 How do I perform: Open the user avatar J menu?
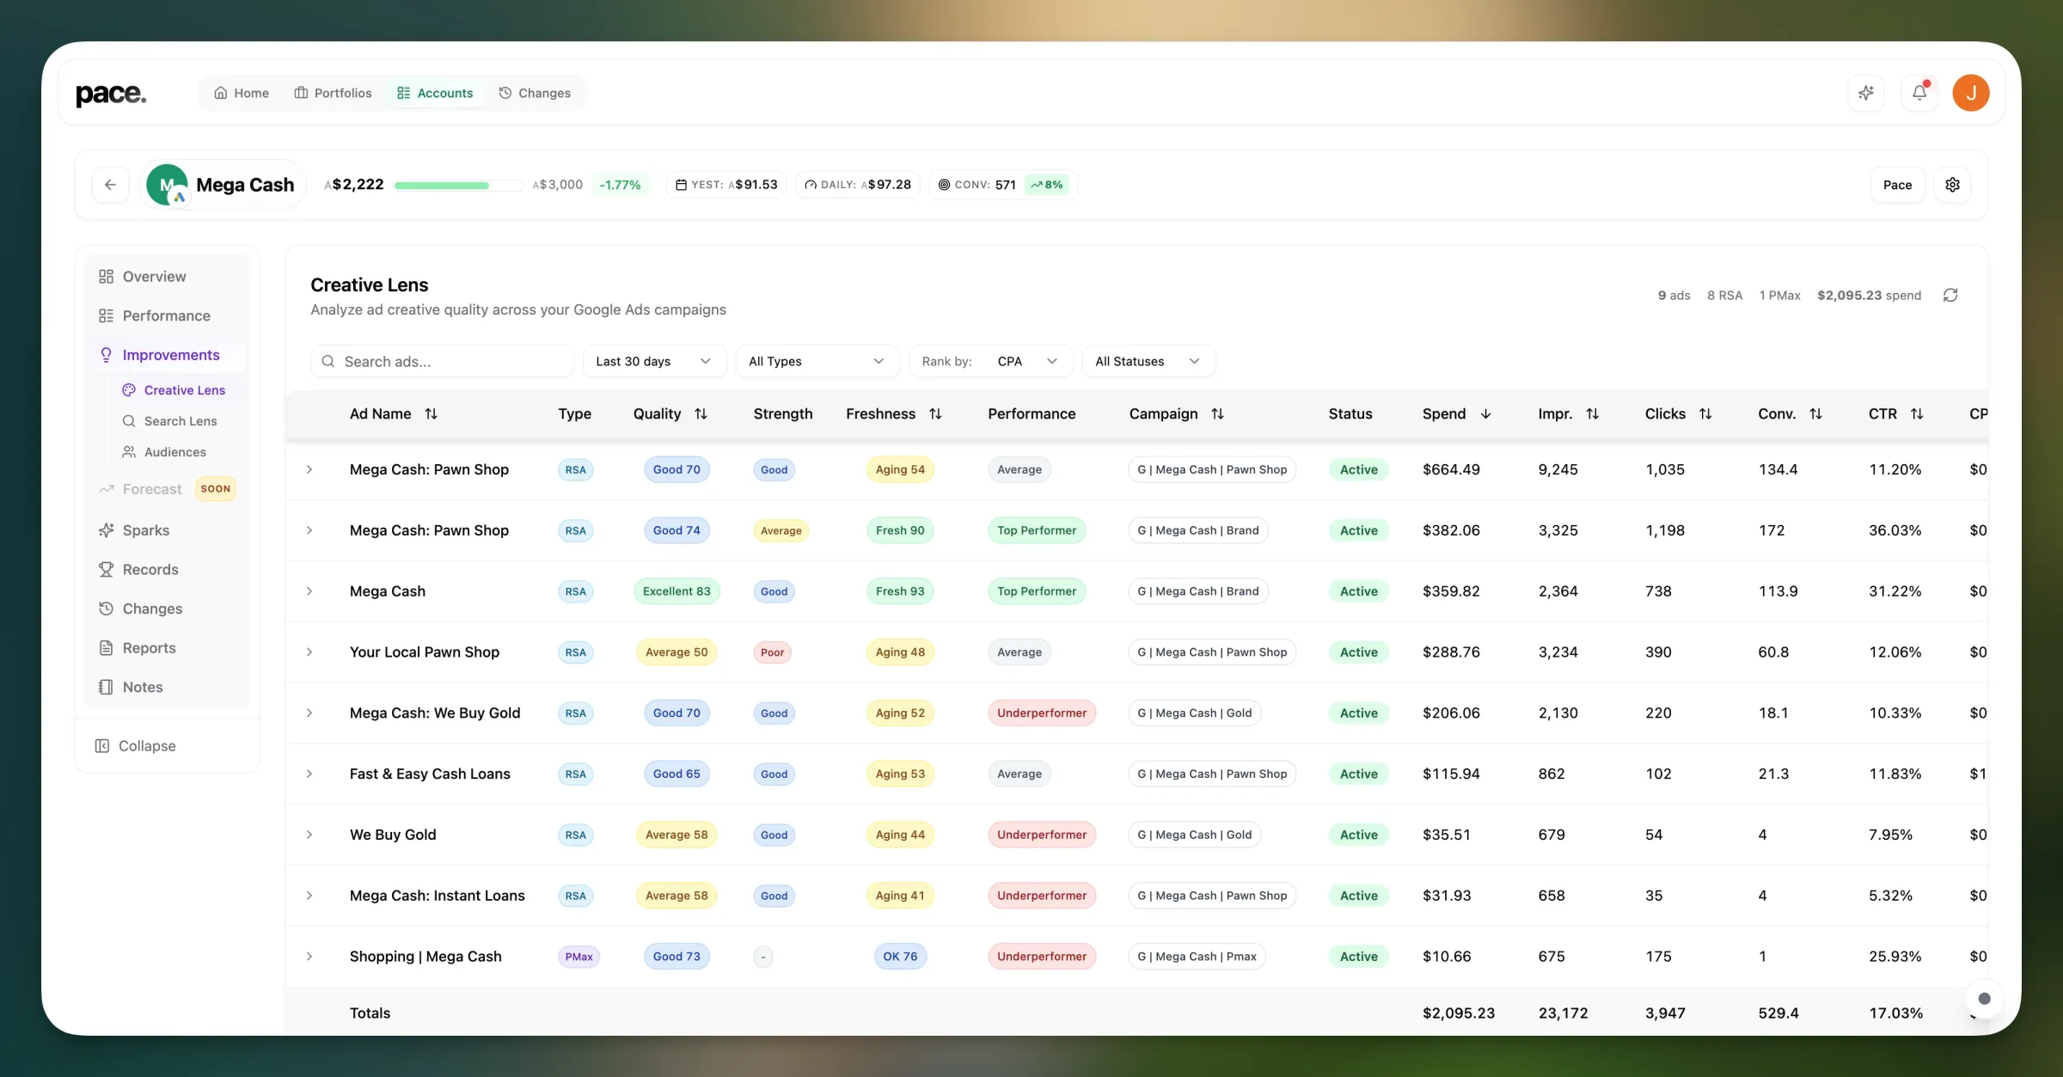tap(1971, 93)
